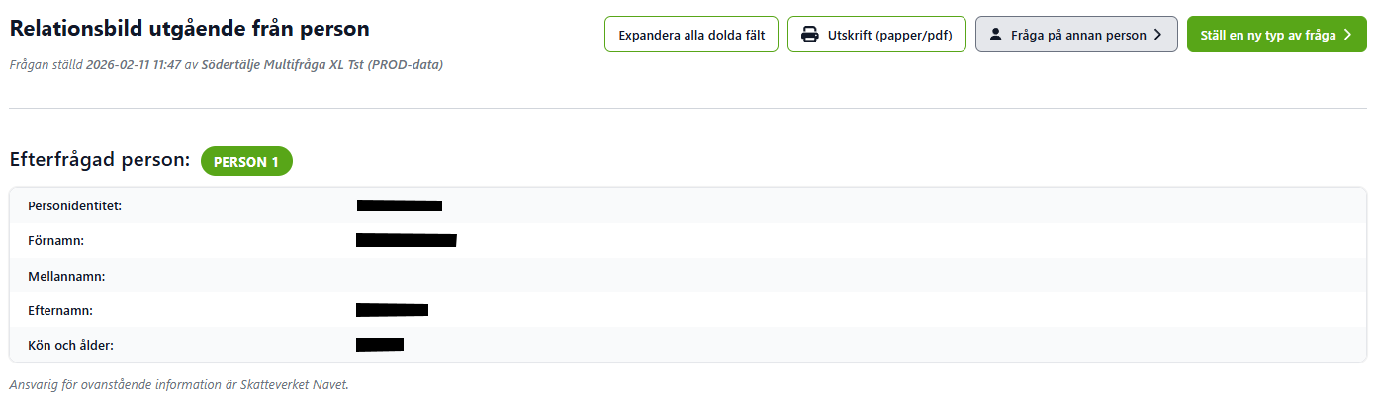This screenshot has width=1377, height=403.
Task: Click the redacted Personidentitet value
Action: pos(399,205)
